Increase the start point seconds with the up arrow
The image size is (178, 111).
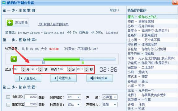(x=40, y=68)
